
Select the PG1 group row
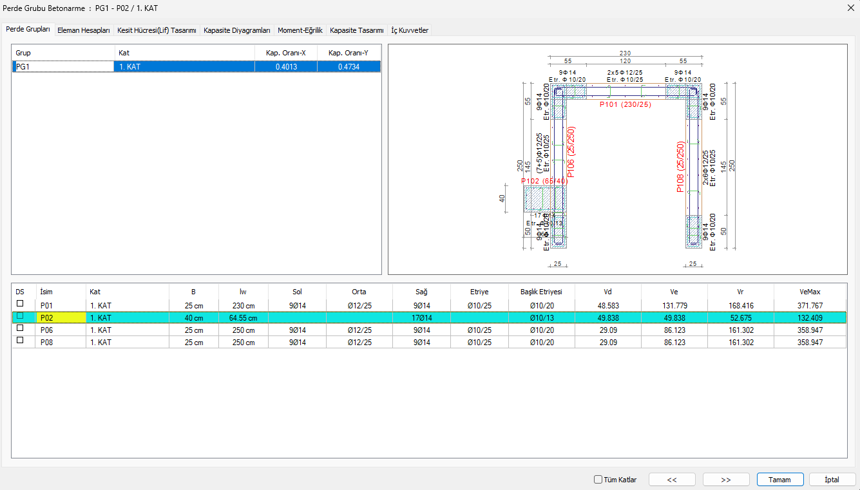click(63, 66)
